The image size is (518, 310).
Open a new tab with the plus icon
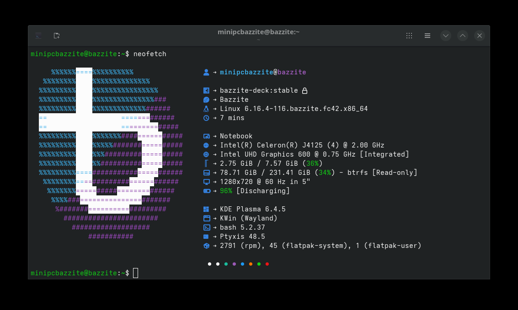click(x=57, y=36)
